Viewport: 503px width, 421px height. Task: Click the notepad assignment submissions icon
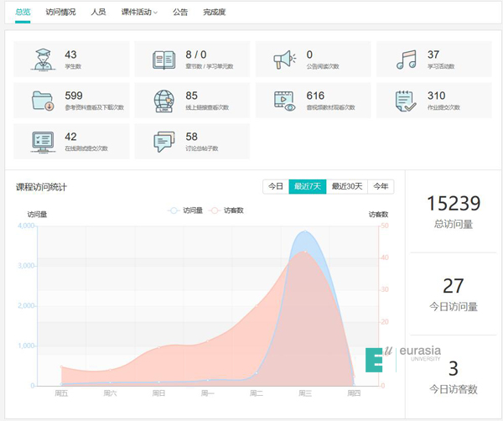point(407,101)
